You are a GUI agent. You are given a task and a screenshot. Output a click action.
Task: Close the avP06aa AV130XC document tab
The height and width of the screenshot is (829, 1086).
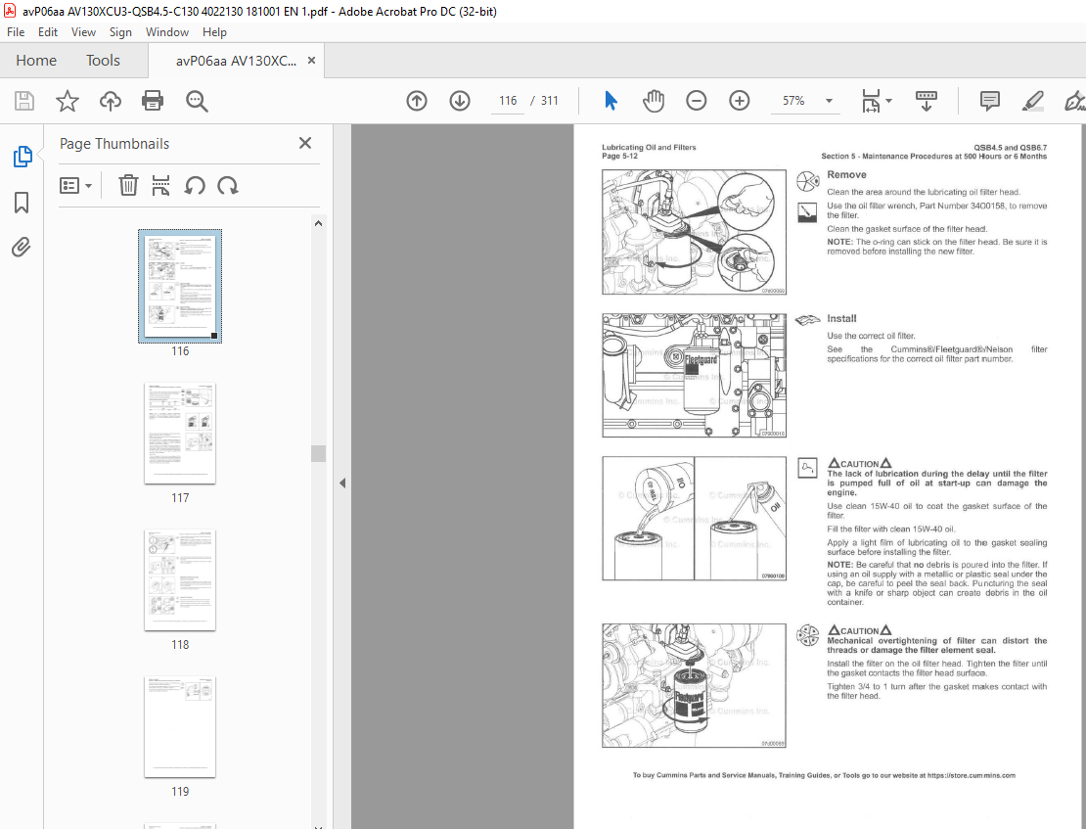click(x=312, y=61)
